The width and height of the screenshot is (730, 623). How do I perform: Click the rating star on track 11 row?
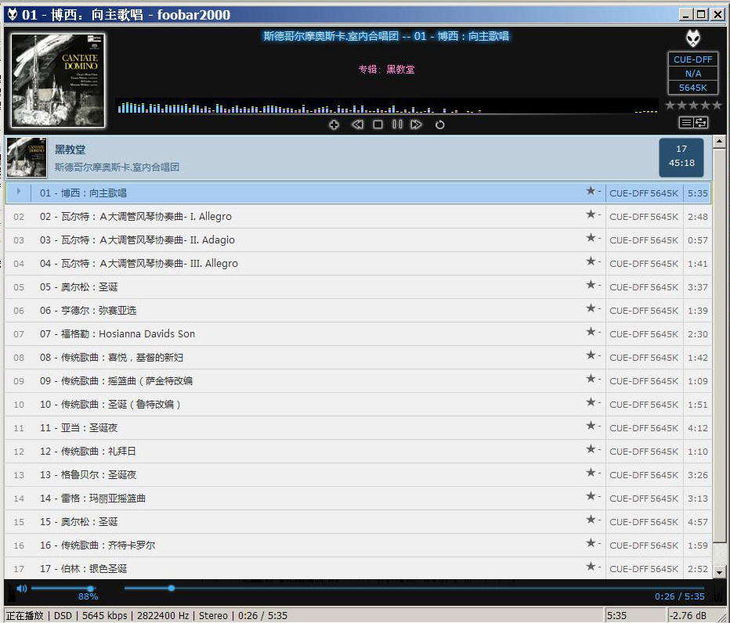591,425
